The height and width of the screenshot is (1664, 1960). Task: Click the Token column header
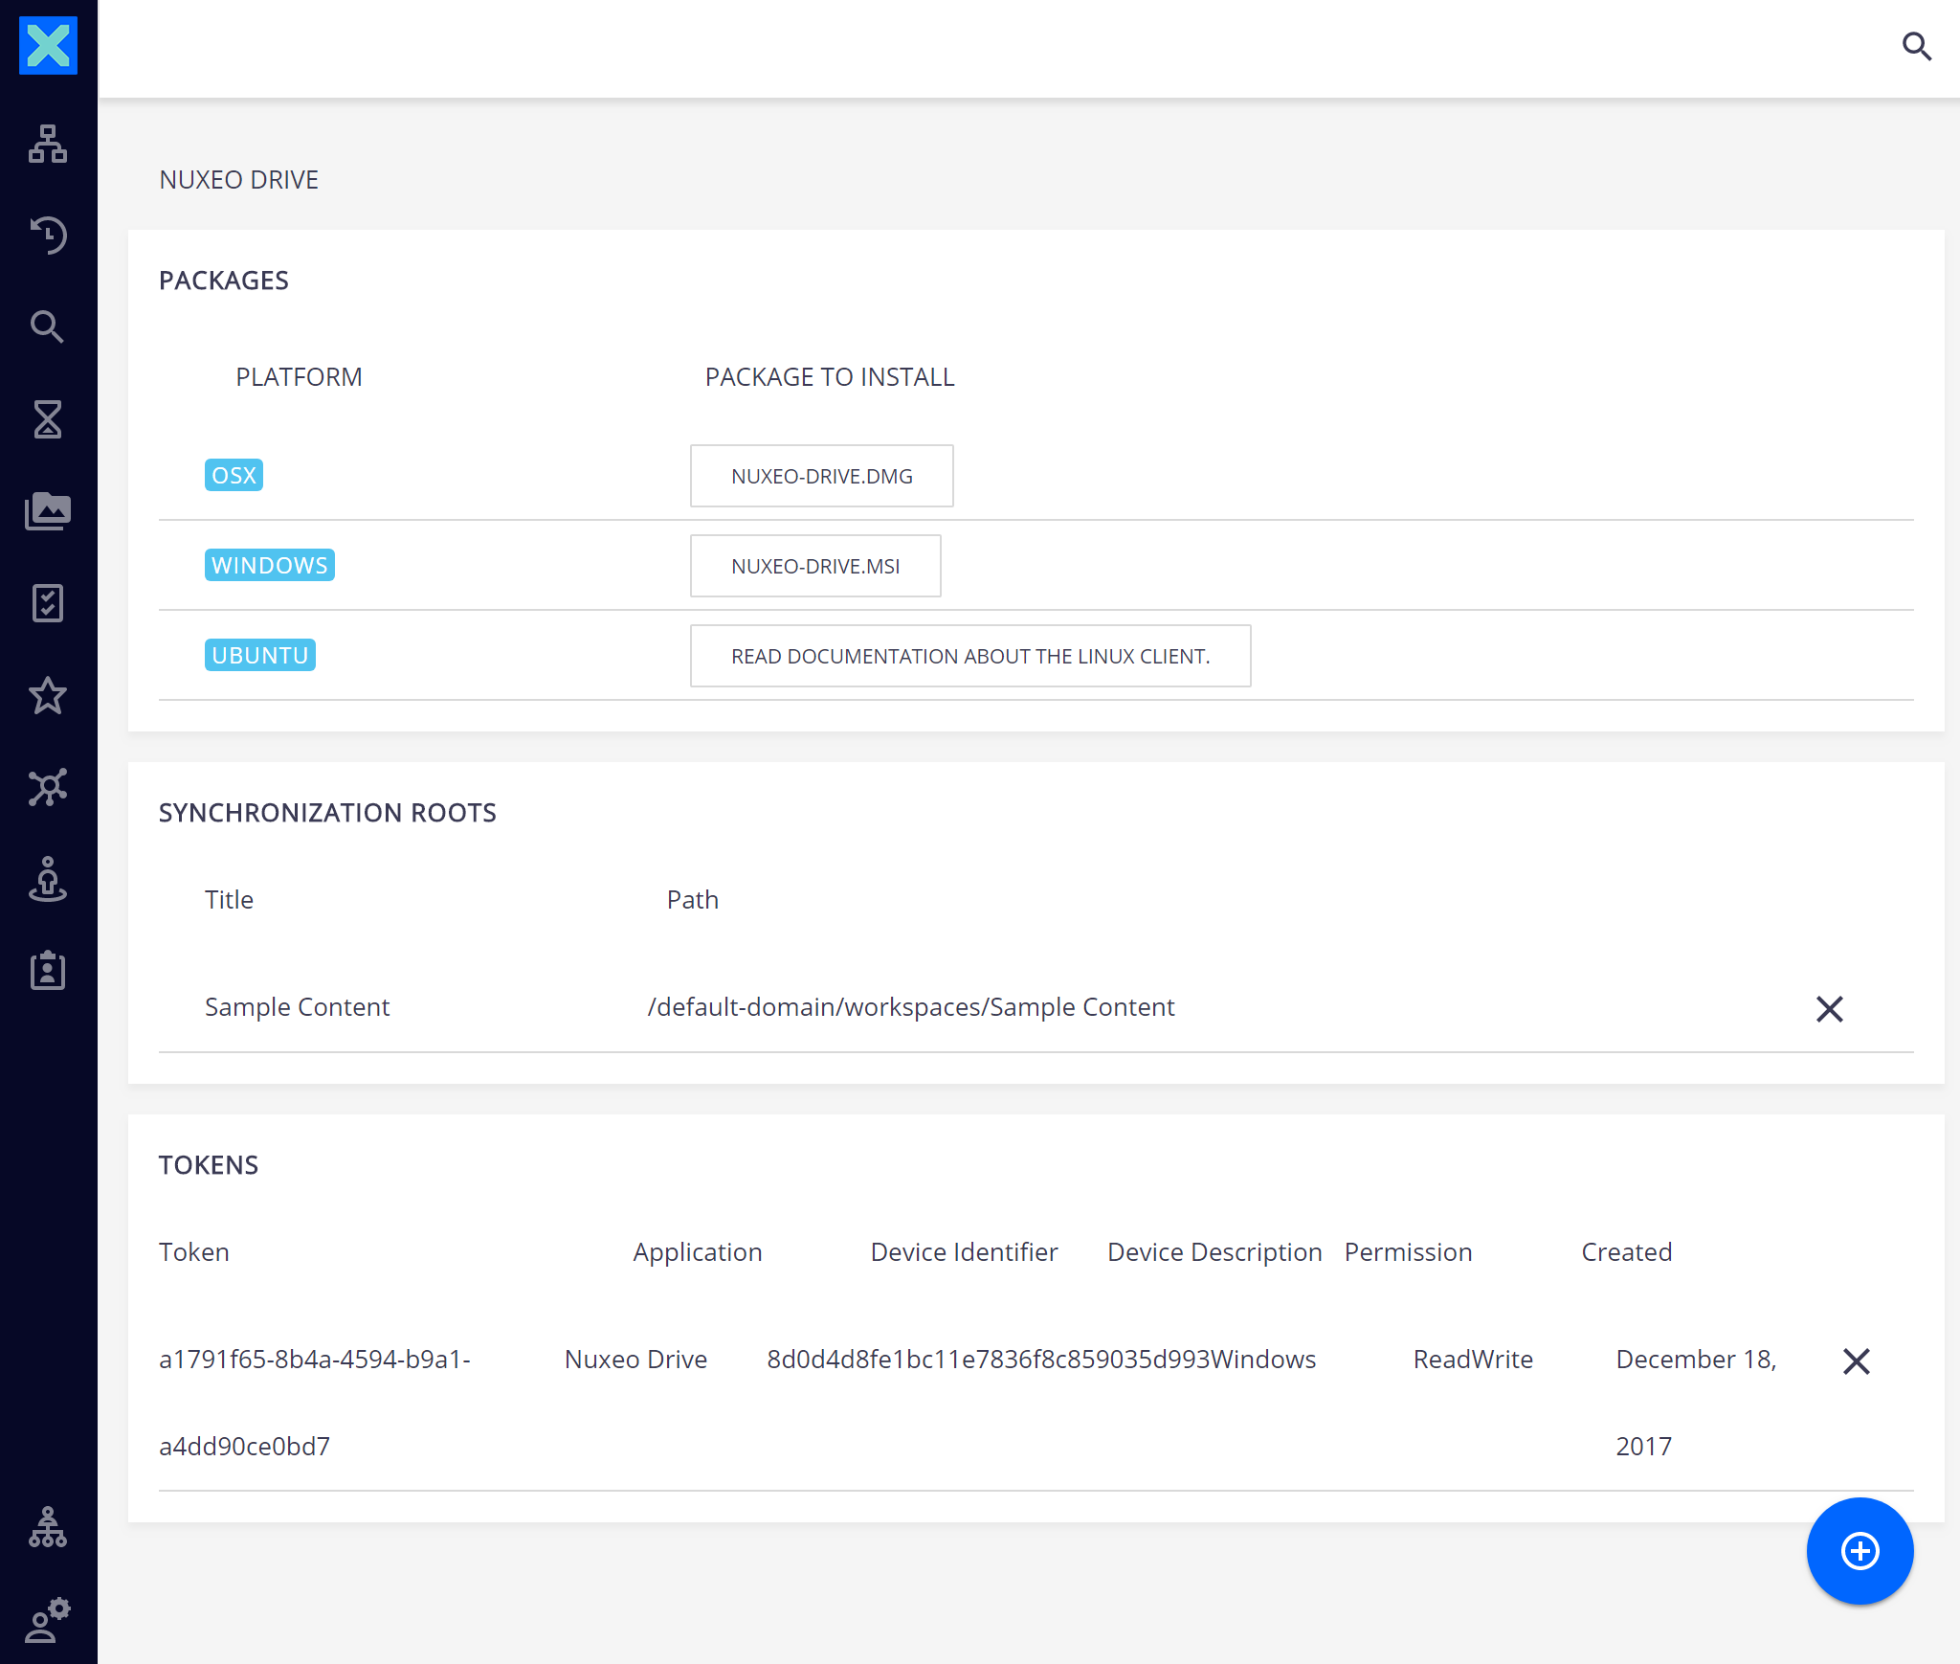(x=194, y=1252)
